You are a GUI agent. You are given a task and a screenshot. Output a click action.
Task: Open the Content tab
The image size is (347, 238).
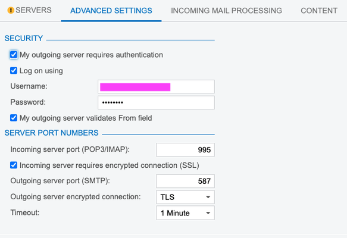(319, 11)
